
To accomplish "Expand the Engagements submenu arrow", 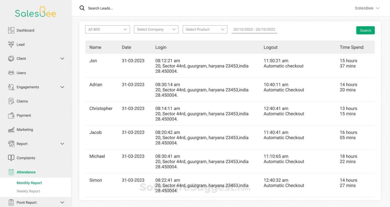I will tap(62, 87).
